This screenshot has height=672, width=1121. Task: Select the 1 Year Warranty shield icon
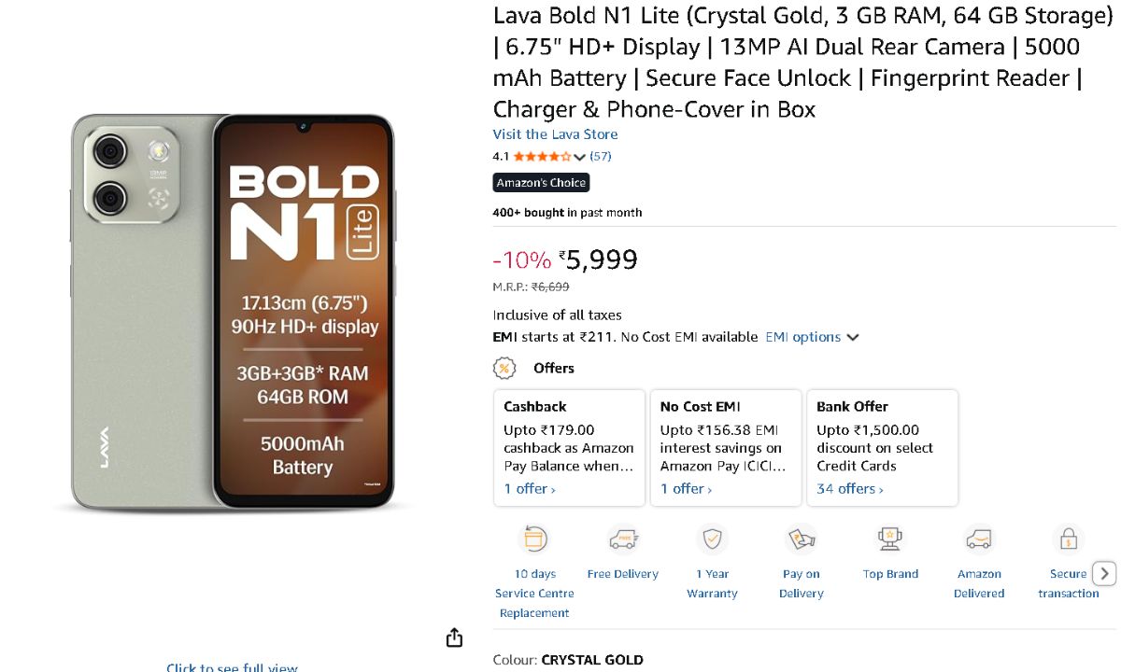(712, 539)
